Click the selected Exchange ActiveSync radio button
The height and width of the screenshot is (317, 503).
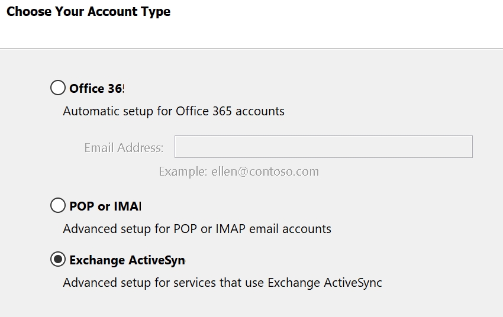[x=58, y=260]
